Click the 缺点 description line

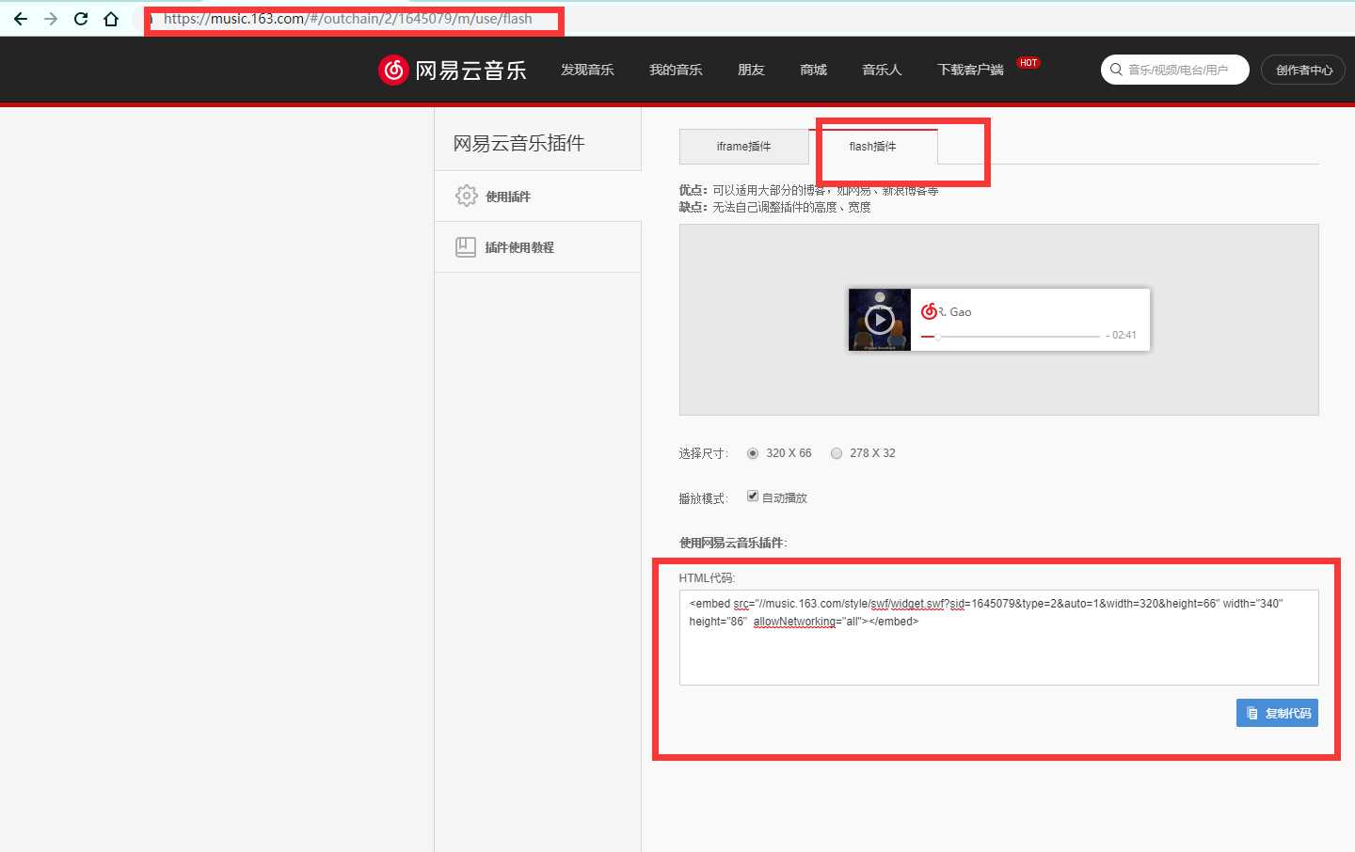click(x=774, y=207)
